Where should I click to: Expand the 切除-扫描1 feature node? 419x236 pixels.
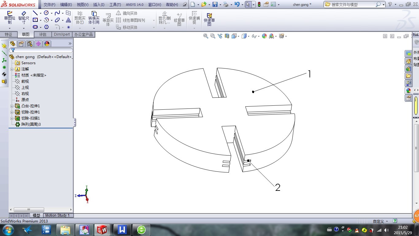coord(12,118)
